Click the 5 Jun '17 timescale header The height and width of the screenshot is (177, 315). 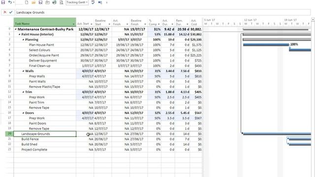click(x=210, y=20)
